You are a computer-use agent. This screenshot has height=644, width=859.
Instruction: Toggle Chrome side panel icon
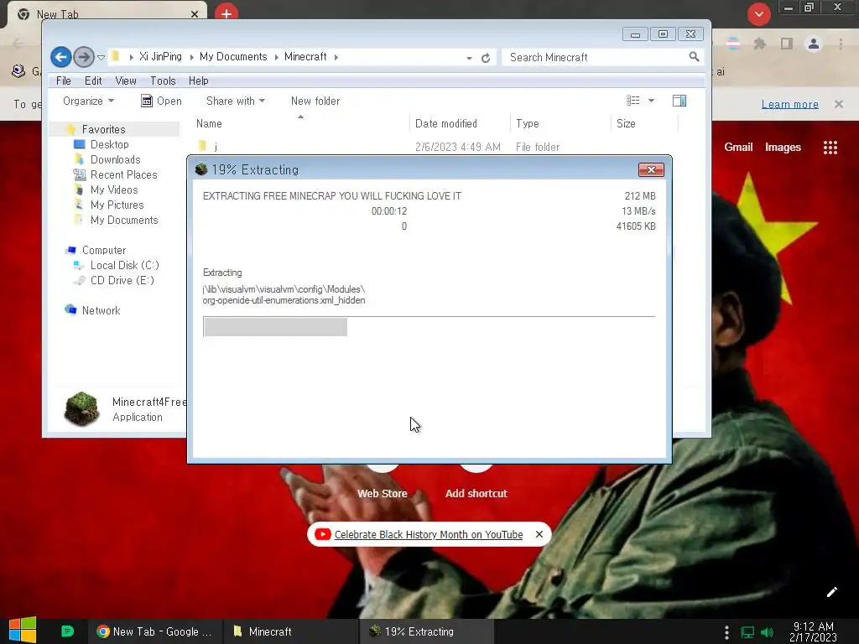coord(787,44)
